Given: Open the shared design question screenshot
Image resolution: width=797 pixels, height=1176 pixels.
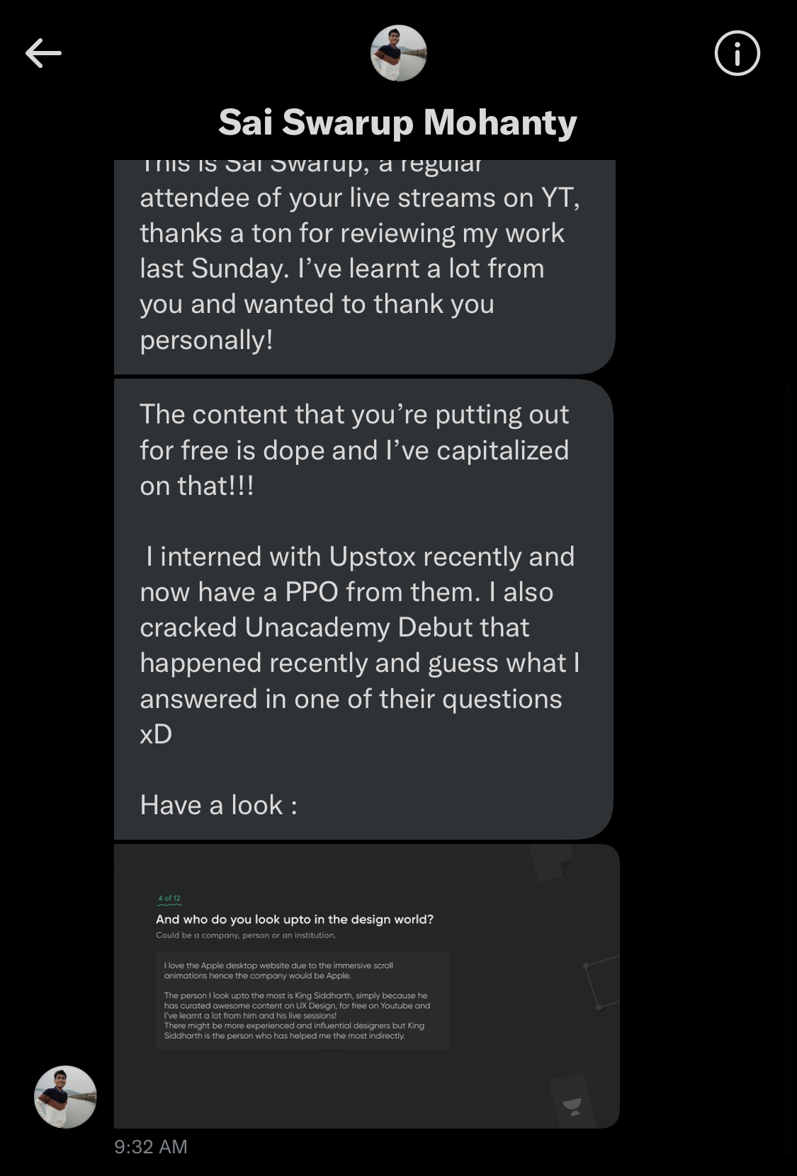Looking at the screenshot, I should 367,986.
